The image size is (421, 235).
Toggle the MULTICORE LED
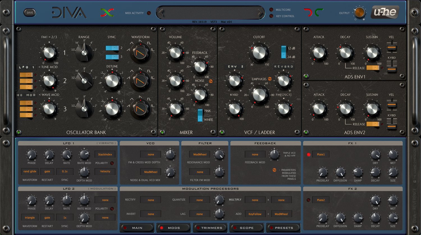[x=271, y=10]
